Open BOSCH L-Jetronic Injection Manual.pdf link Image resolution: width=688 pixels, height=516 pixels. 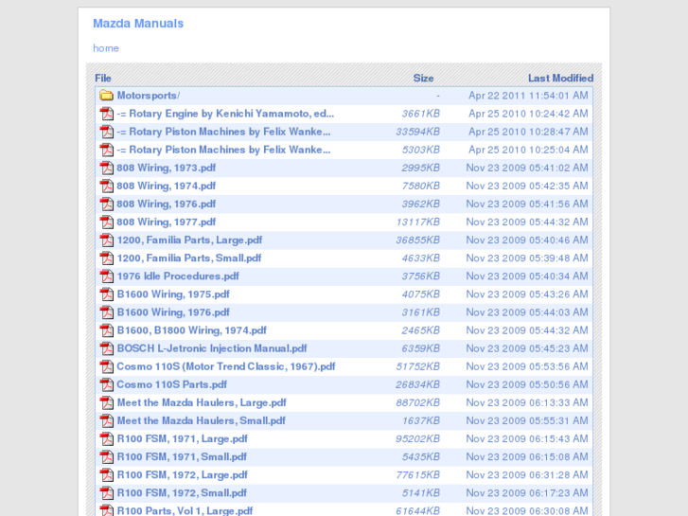point(212,348)
